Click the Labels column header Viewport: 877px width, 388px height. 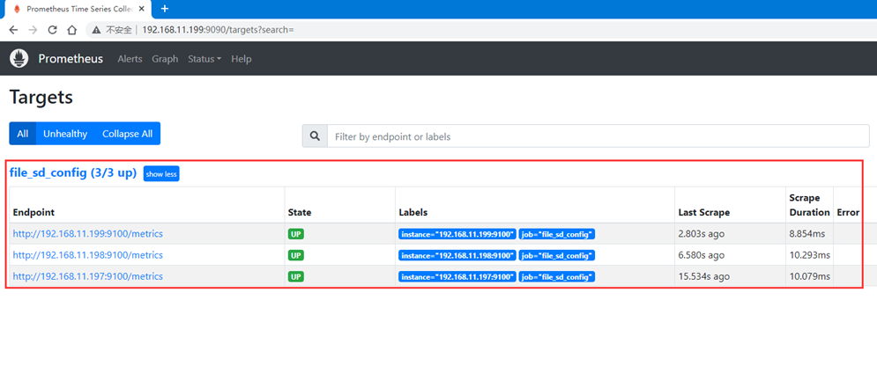pos(413,213)
